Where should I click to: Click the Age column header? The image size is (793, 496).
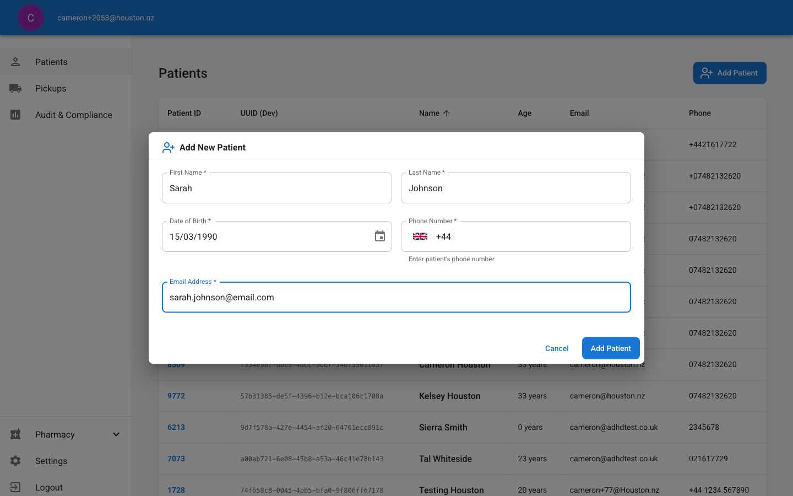[525, 113]
